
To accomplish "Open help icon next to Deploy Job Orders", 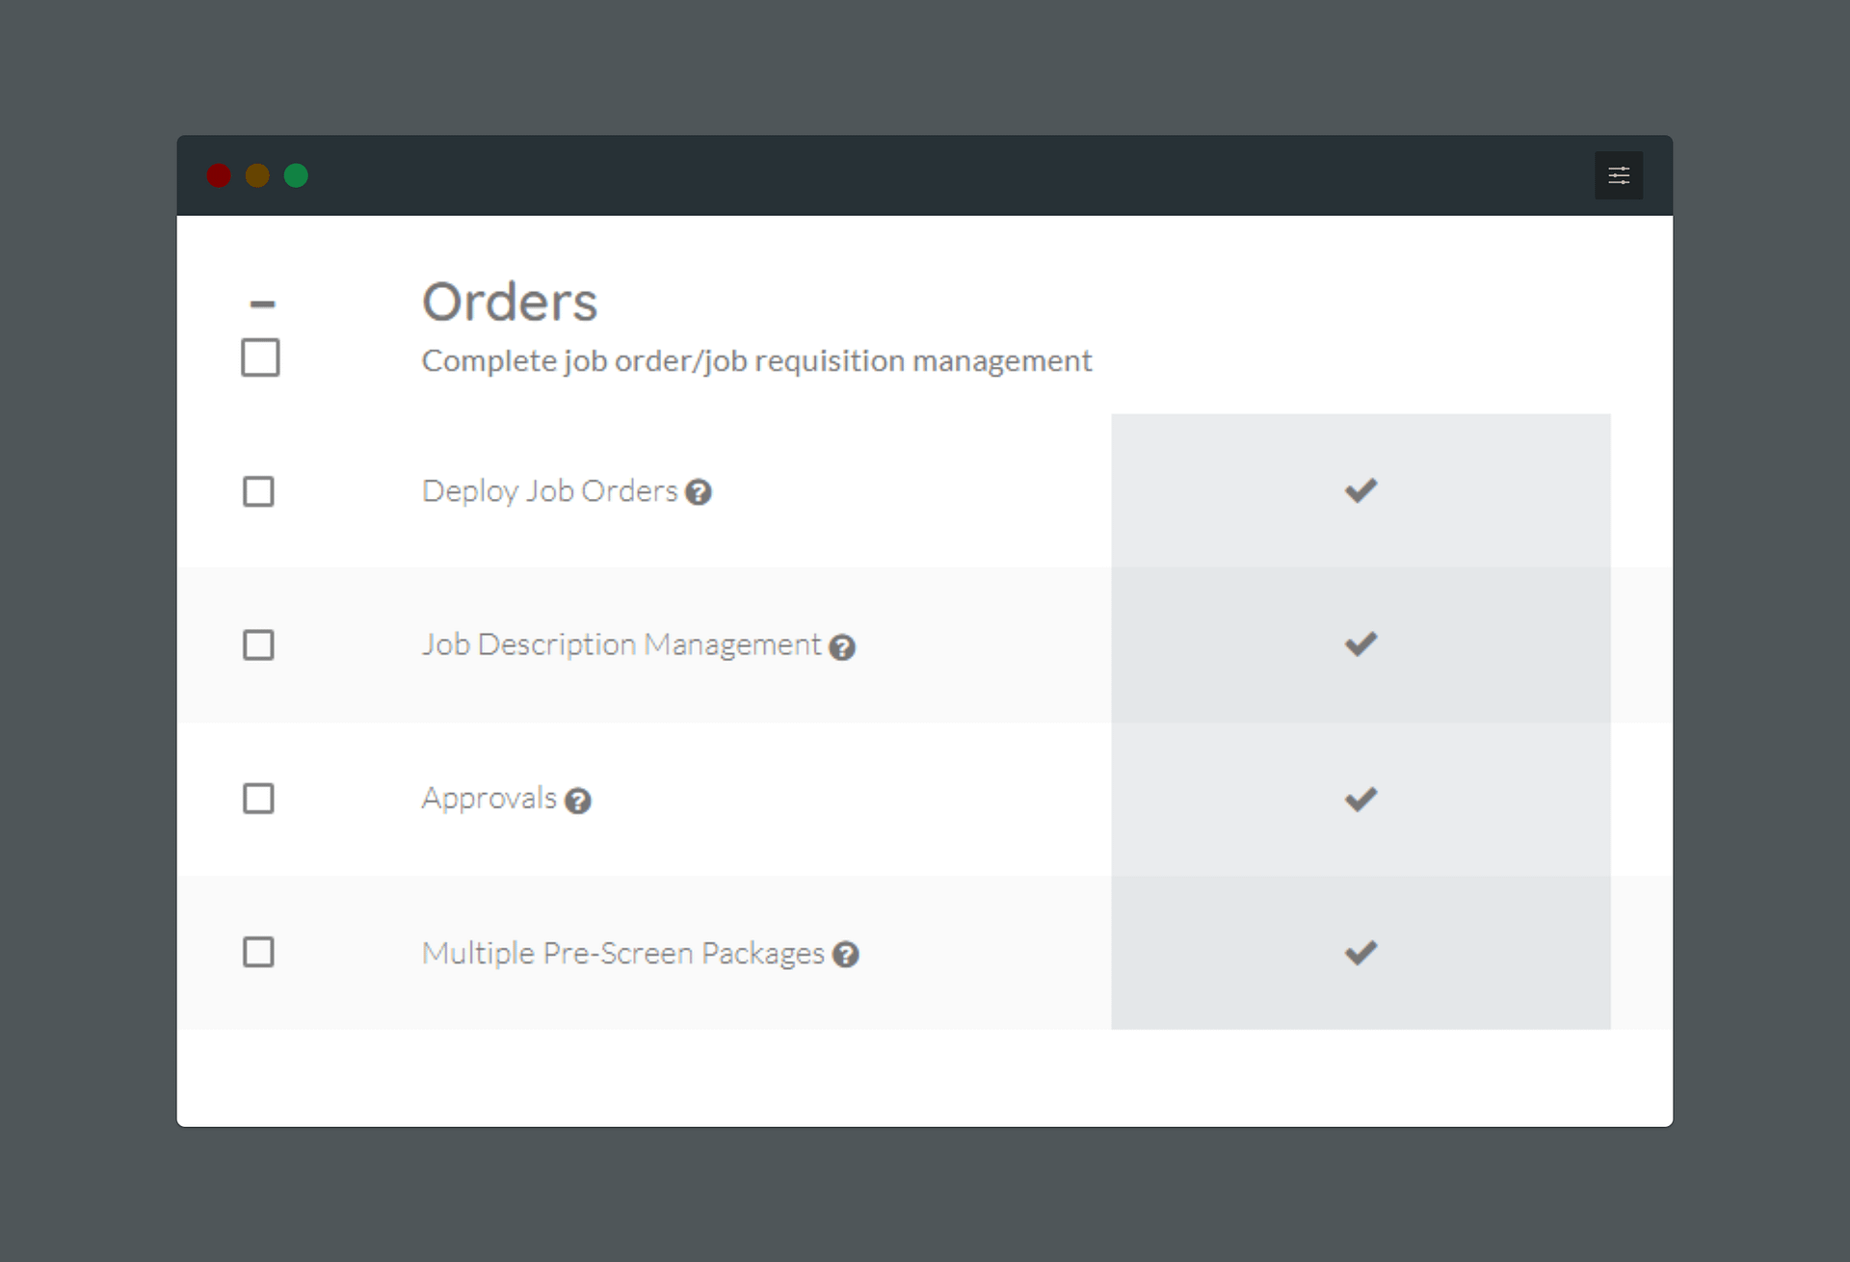I will (699, 492).
